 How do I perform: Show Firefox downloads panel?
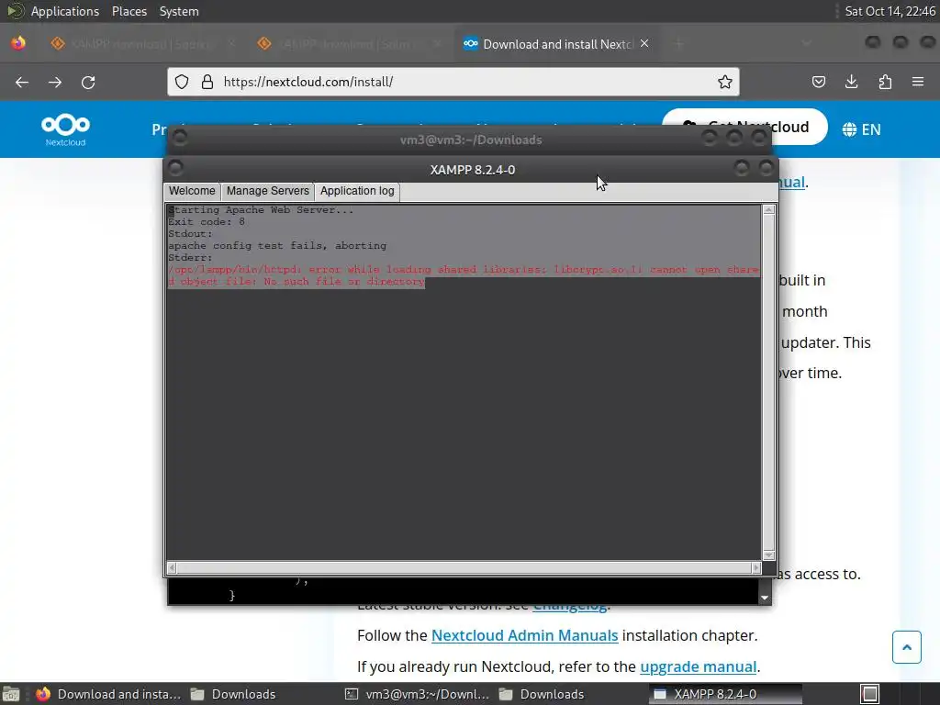point(851,82)
